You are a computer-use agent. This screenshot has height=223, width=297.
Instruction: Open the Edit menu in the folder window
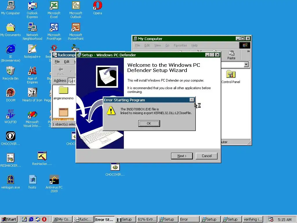click(67, 62)
